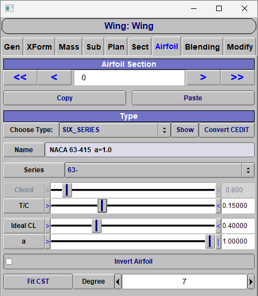Click the Ideal CL parameter label button
Screen dimensions: 258x296
click(24, 226)
